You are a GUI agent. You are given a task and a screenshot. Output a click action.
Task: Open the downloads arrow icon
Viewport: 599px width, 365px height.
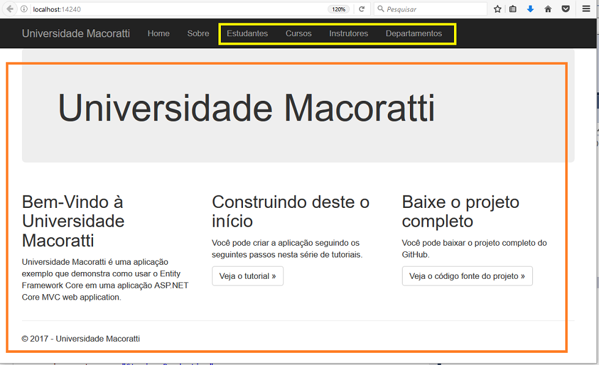530,9
